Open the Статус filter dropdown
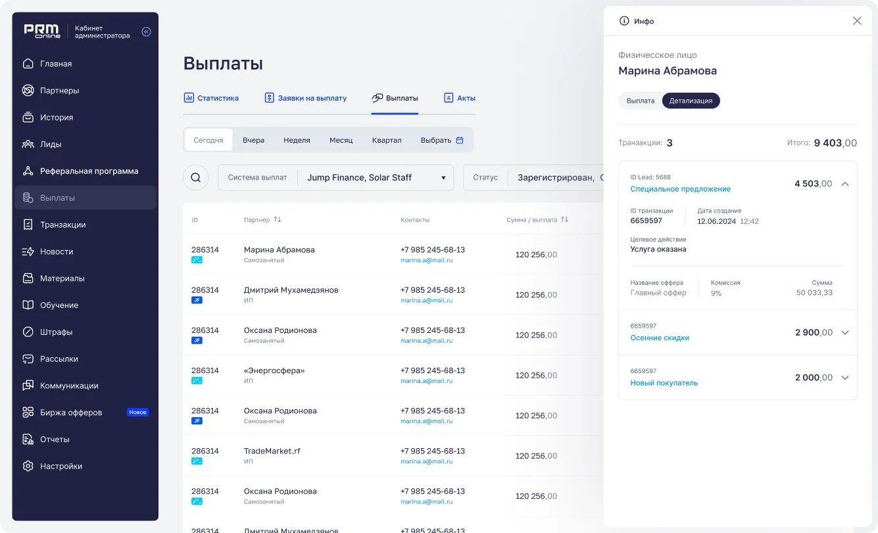Image resolution: width=878 pixels, height=533 pixels. coord(533,178)
